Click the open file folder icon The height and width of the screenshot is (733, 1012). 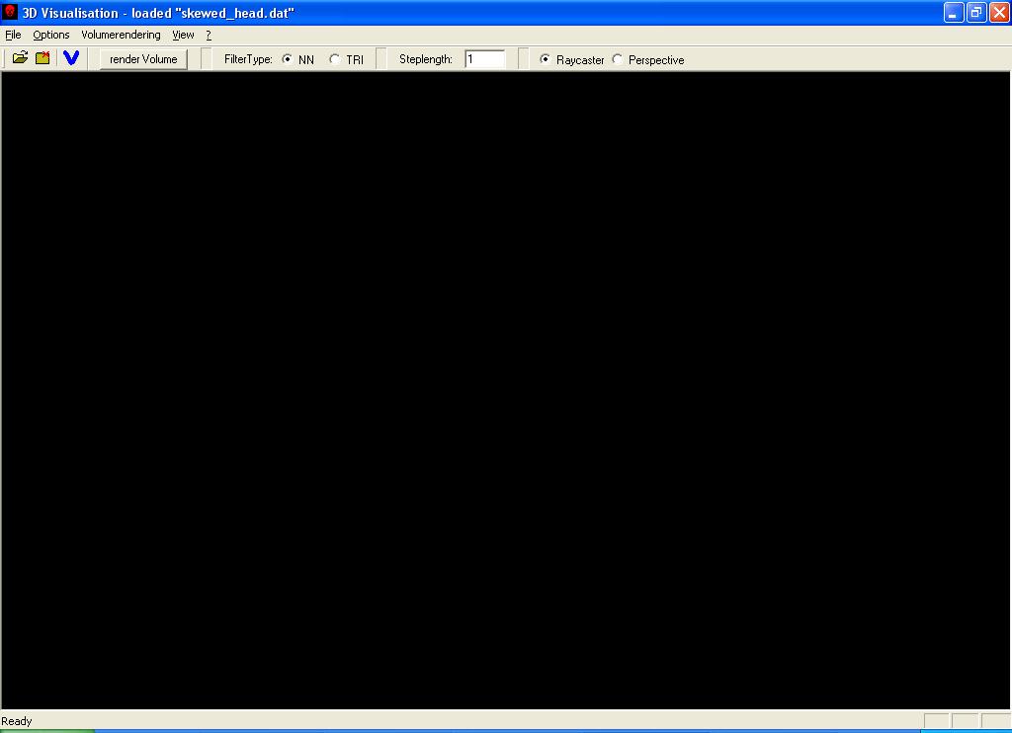(x=20, y=58)
